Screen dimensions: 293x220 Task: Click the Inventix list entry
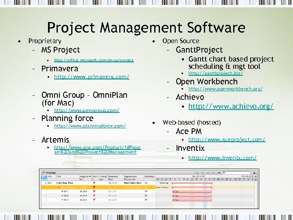[x=190, y=148]
